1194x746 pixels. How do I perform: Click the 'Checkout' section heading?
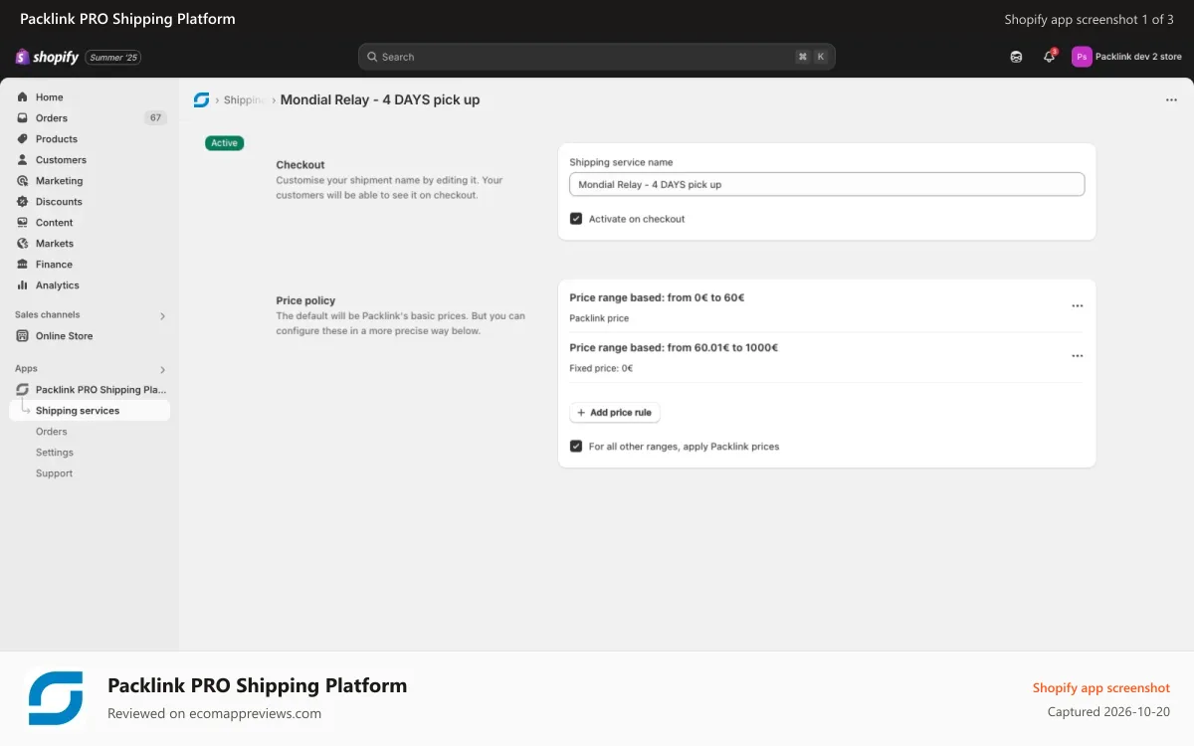point(300,165)
